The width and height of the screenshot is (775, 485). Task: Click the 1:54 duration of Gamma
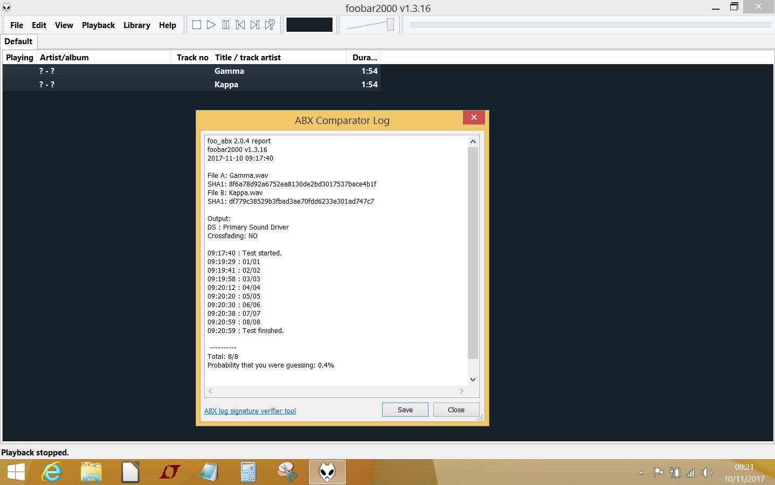point(369,71)
